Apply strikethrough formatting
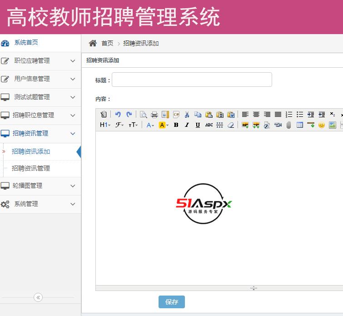Viewport: 343px width, 316px height. click(x=209, y=125)
